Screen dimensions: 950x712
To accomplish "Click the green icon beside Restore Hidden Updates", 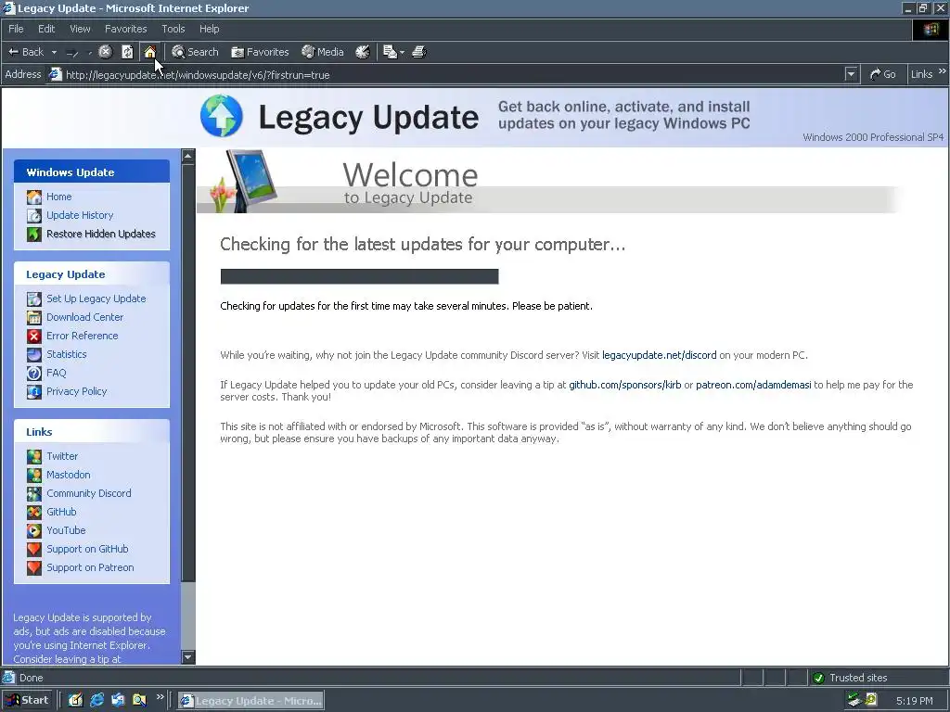I will (x=34, y=234).
